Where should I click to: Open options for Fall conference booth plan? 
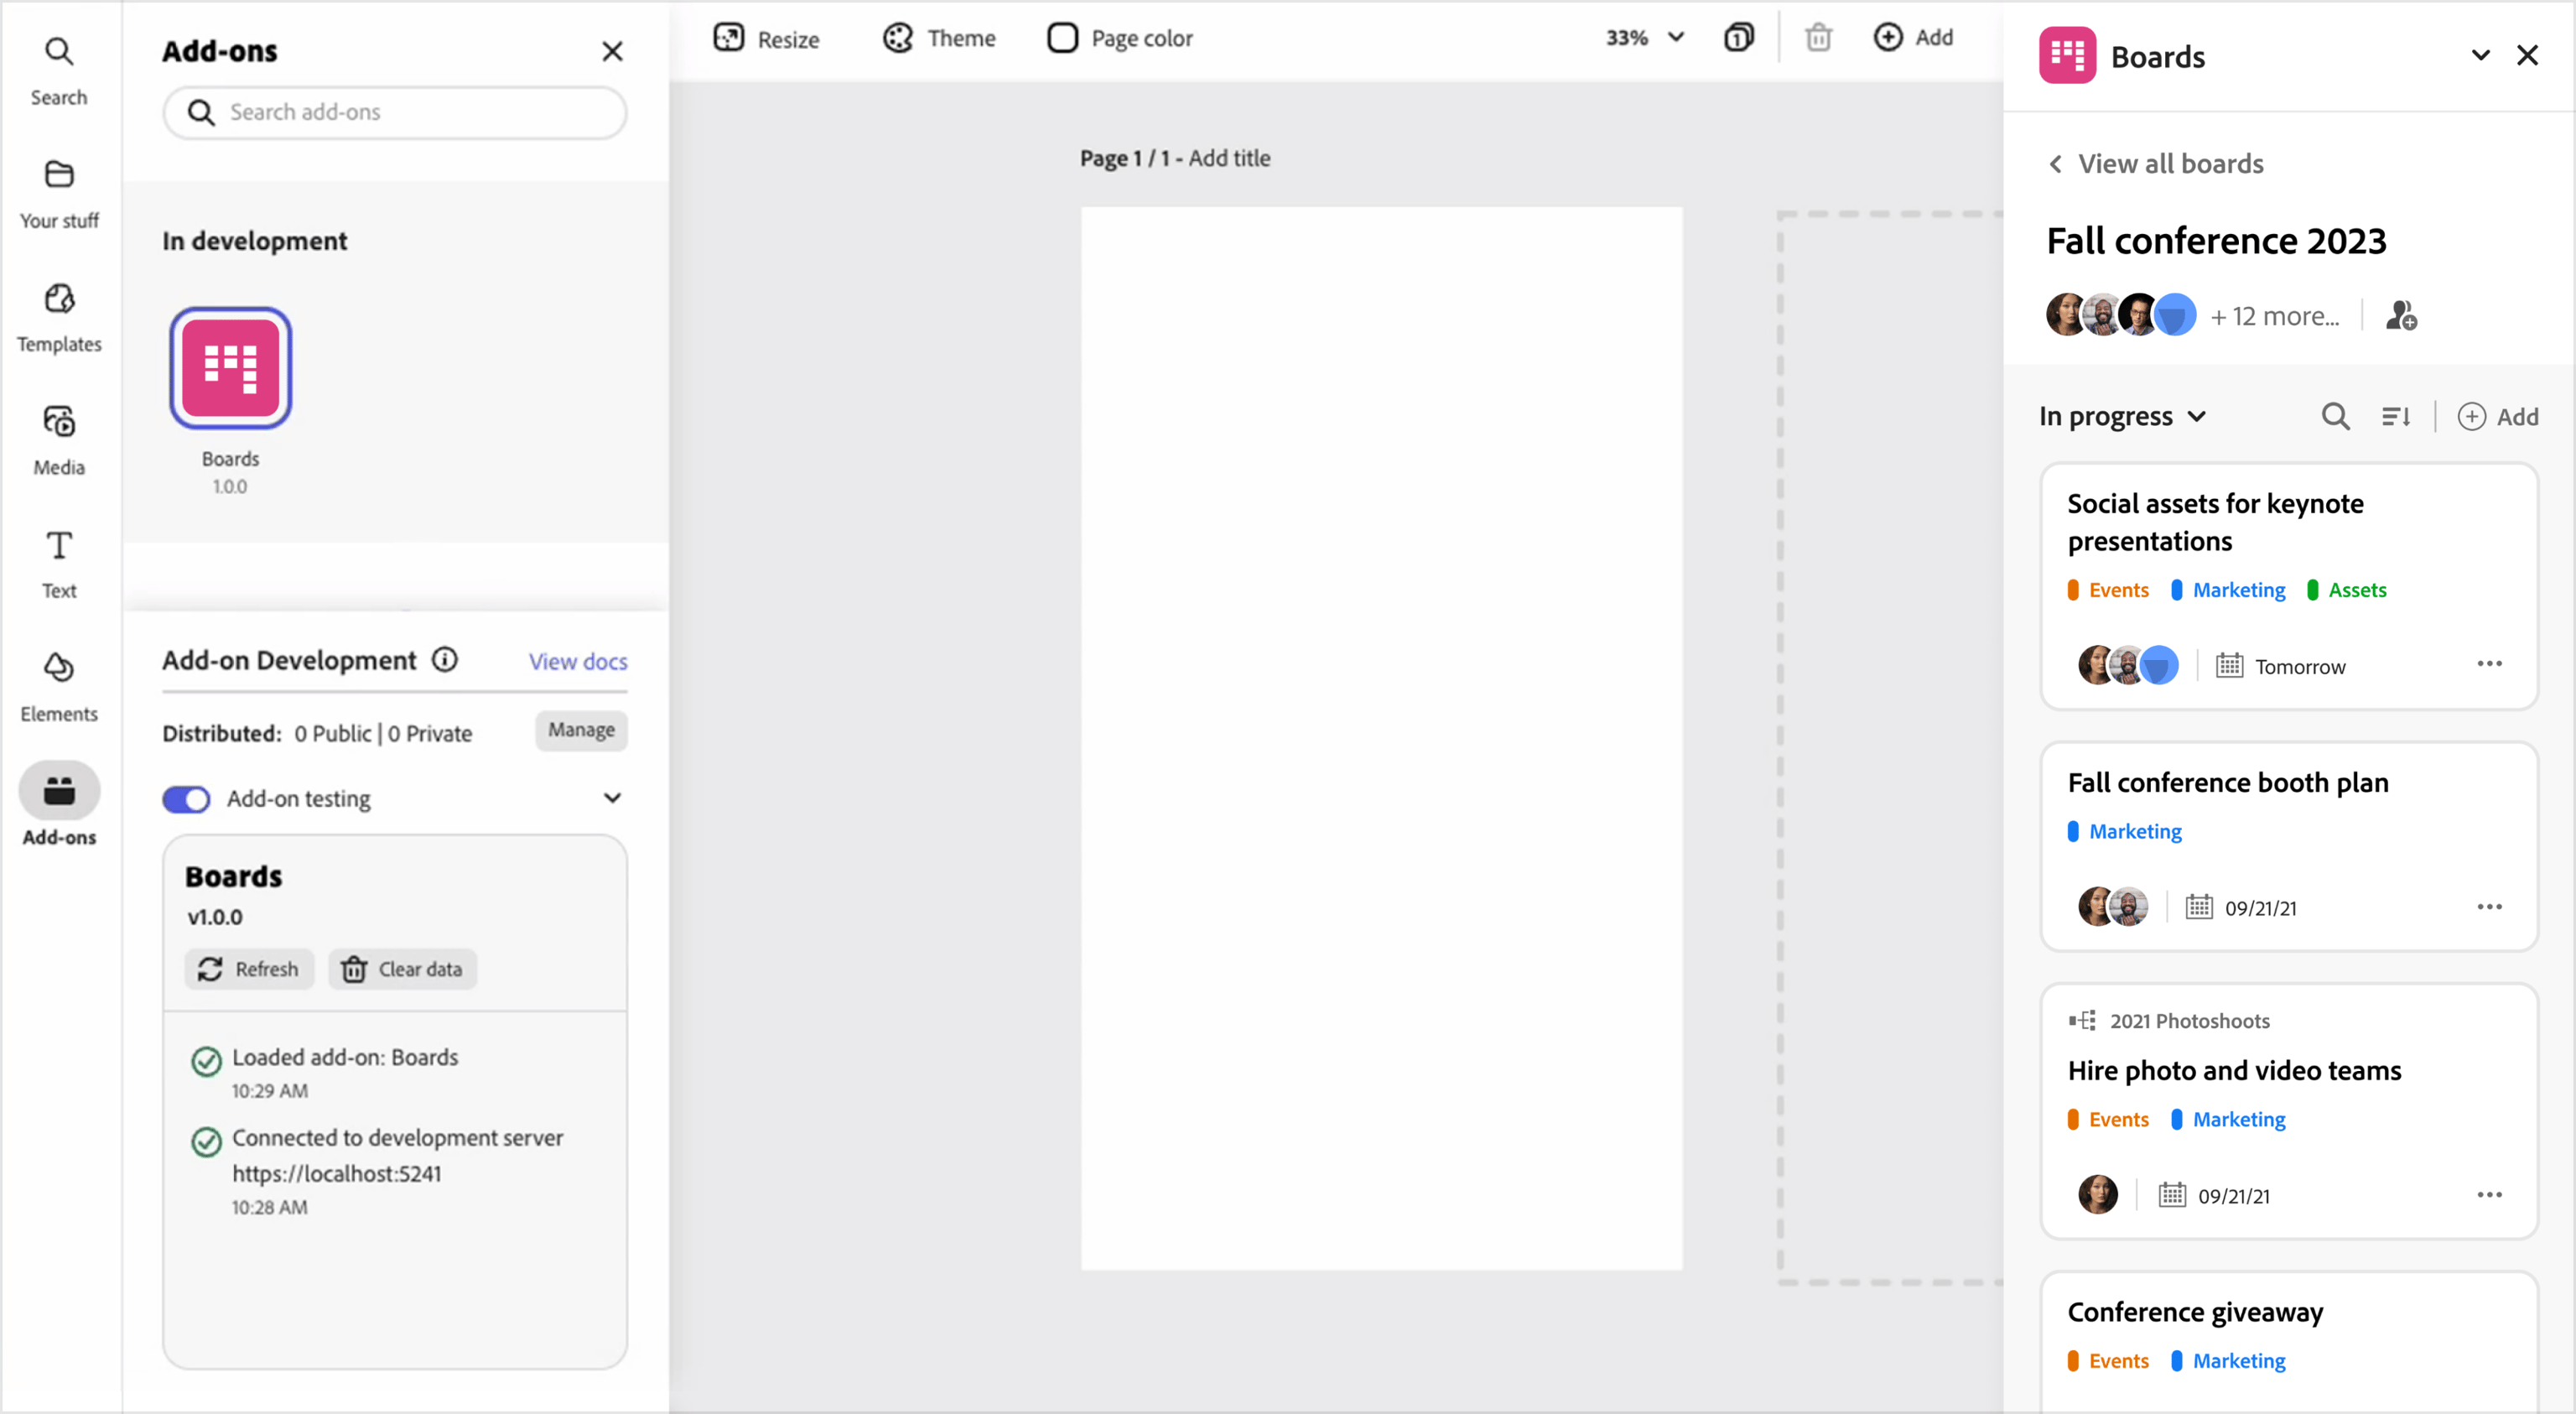[x=2489, y=907]
